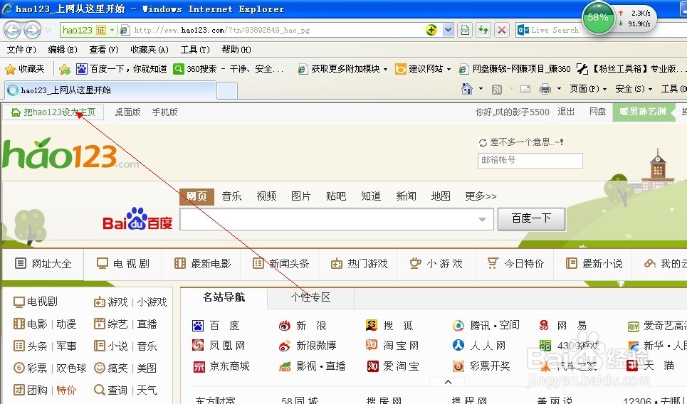Viewport: 687px width, 404px height.
Task: Open the 查看(V) menu
Action: [104, 50]
